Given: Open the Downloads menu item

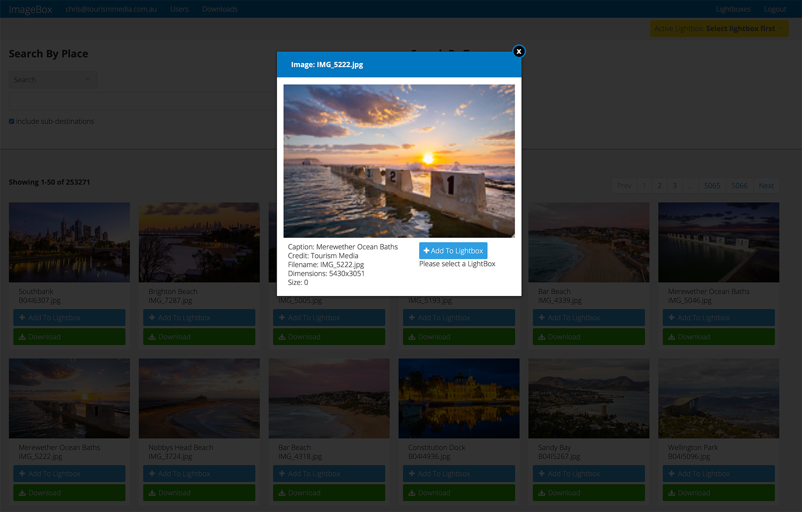Looking at the screenshot, I should pos(220,9).
